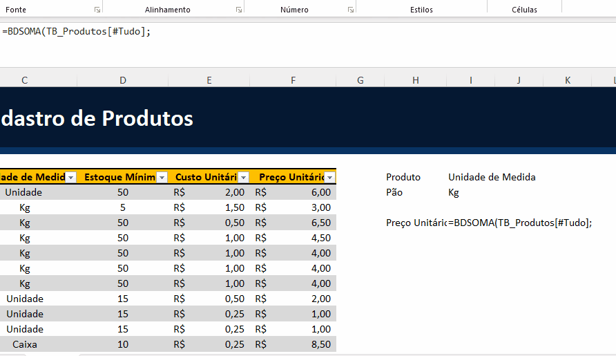Open the Custo Unitário filter dropdown
Viewport: 616px width, 356px height.
[x=242, y=178]
